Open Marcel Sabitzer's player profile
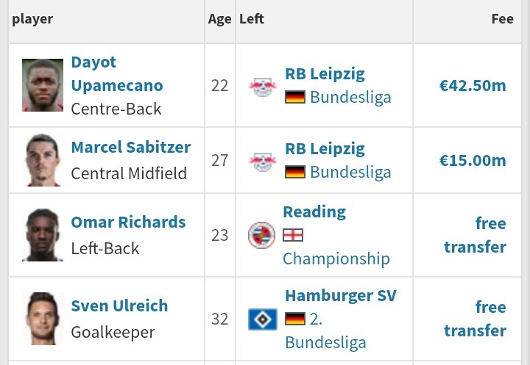The width and height of the screenshot is (530, 365). tap(131, 148)
